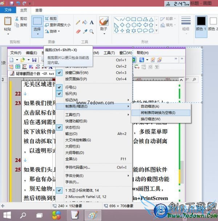Screen dimensions: 218x221
Task: Open the 文件 file menu tab
Action: (x=8, y=10)
